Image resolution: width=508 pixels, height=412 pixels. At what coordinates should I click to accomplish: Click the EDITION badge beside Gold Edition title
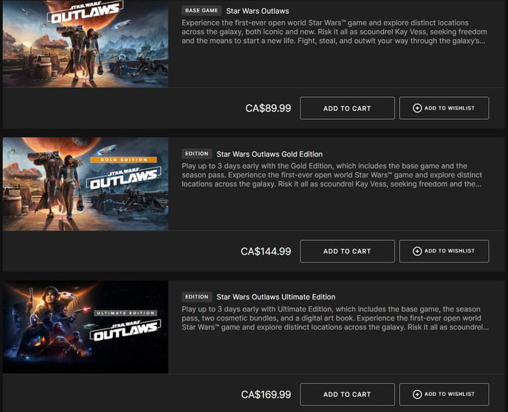point(197,154)
